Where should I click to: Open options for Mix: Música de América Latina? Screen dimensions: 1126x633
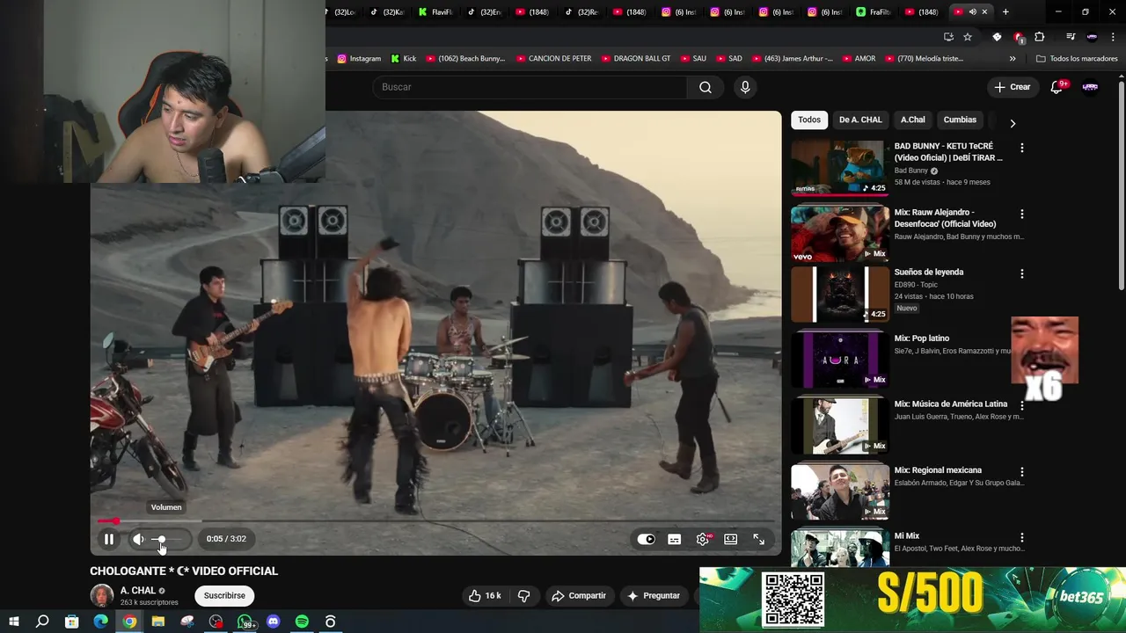(x=1022, y=405)
